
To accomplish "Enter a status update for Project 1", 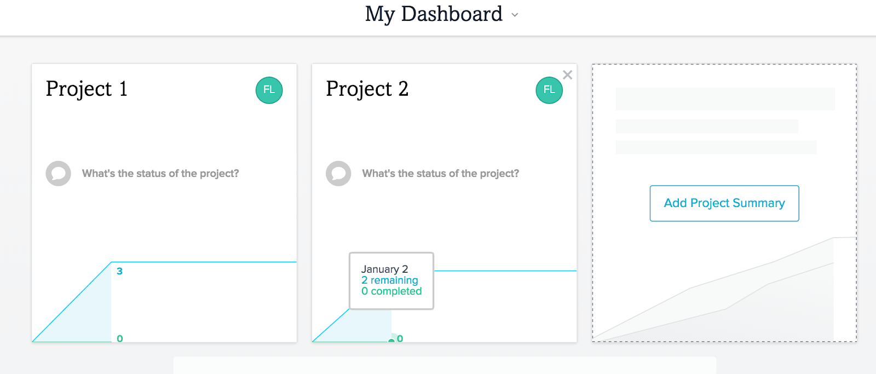I will pos(160,174).
